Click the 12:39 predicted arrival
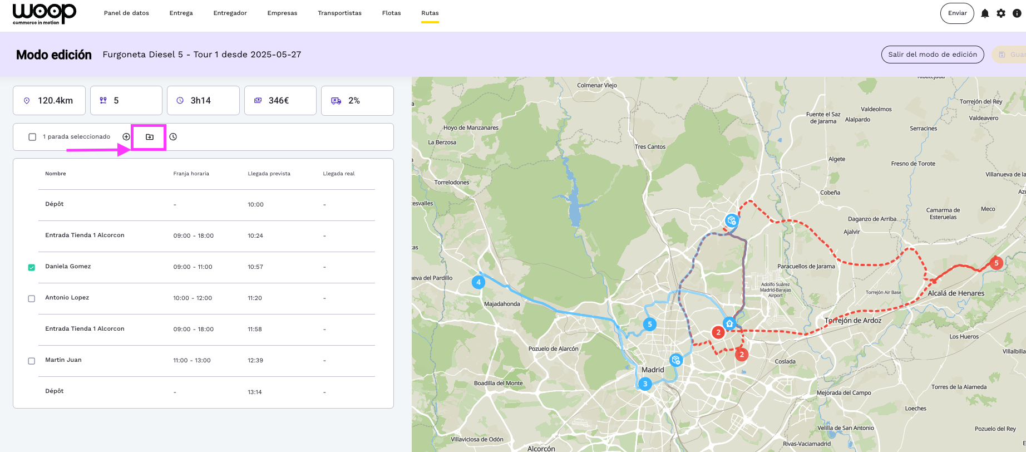The height and width of the screenshot is (452, 1026). 255,361
